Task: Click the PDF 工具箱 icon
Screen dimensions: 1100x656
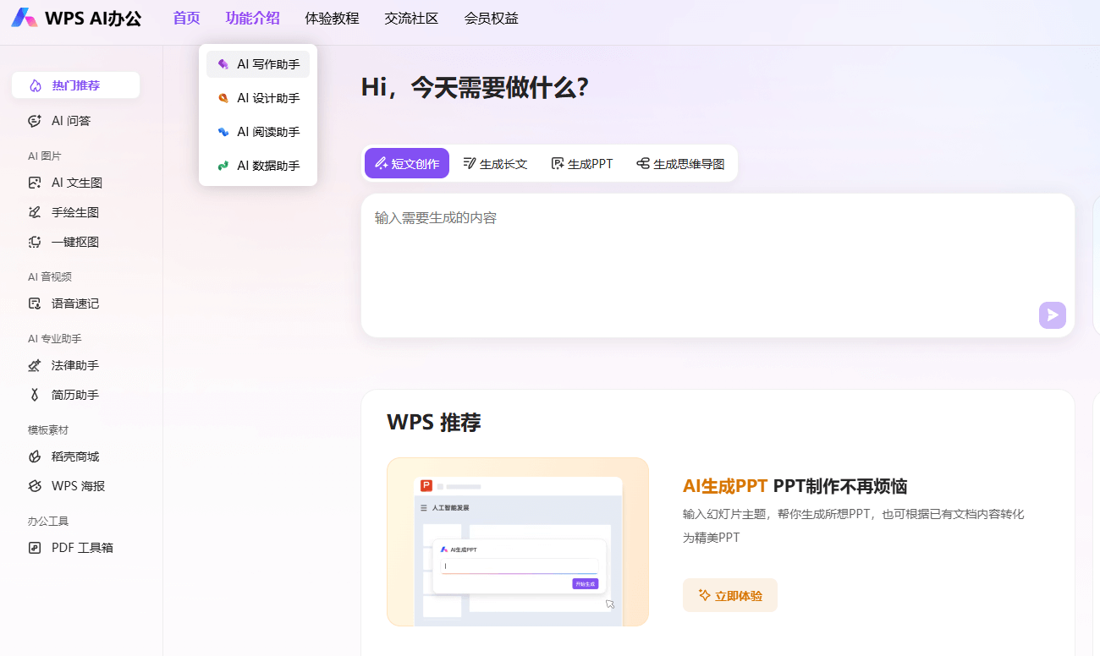Action: 35,548
